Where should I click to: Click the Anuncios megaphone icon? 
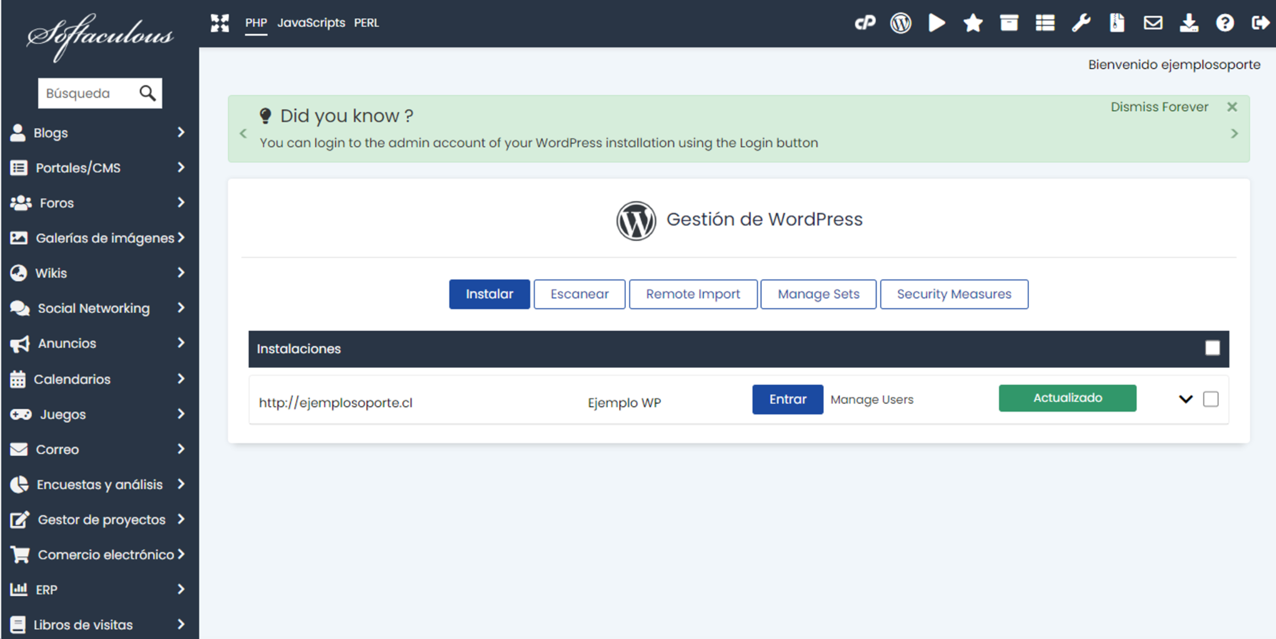[20, 343]
